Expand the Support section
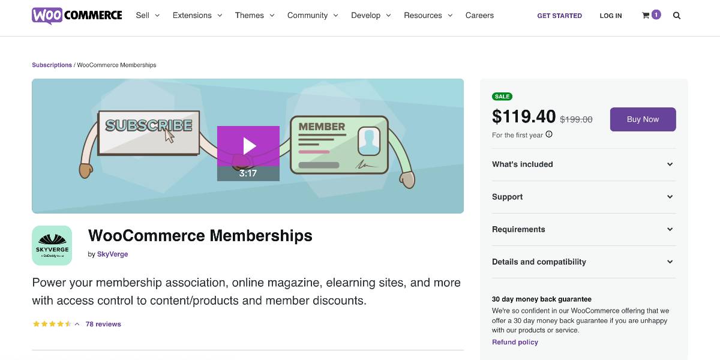The width and height of the screenshot is (720, 360). (x=584, y=197)
